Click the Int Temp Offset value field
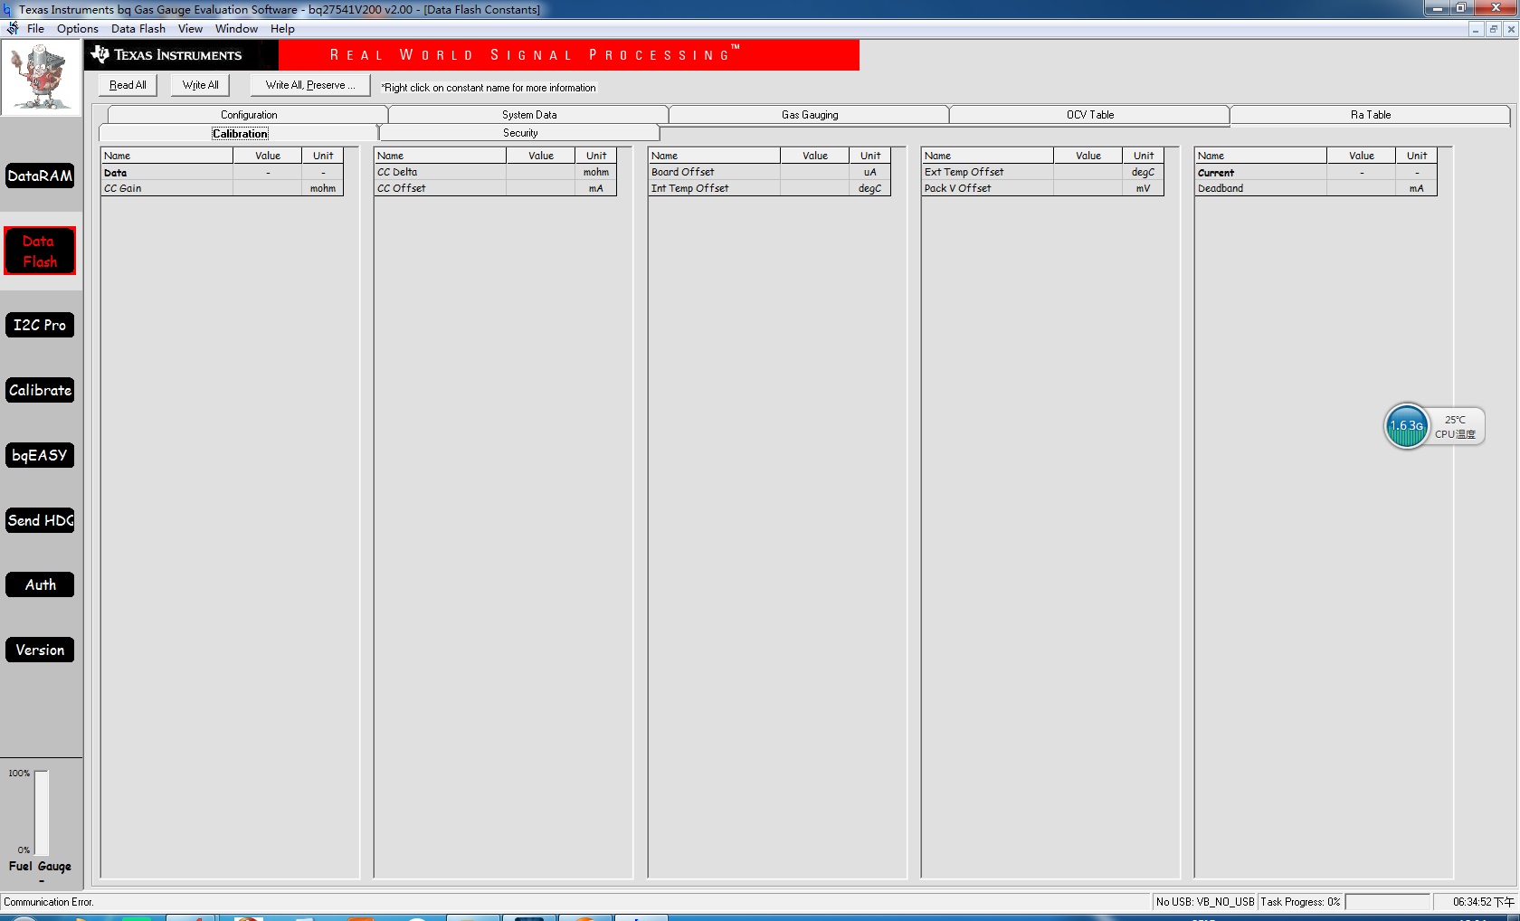 815,188
